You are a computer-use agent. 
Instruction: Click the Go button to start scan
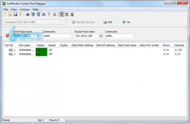(126, 22)
